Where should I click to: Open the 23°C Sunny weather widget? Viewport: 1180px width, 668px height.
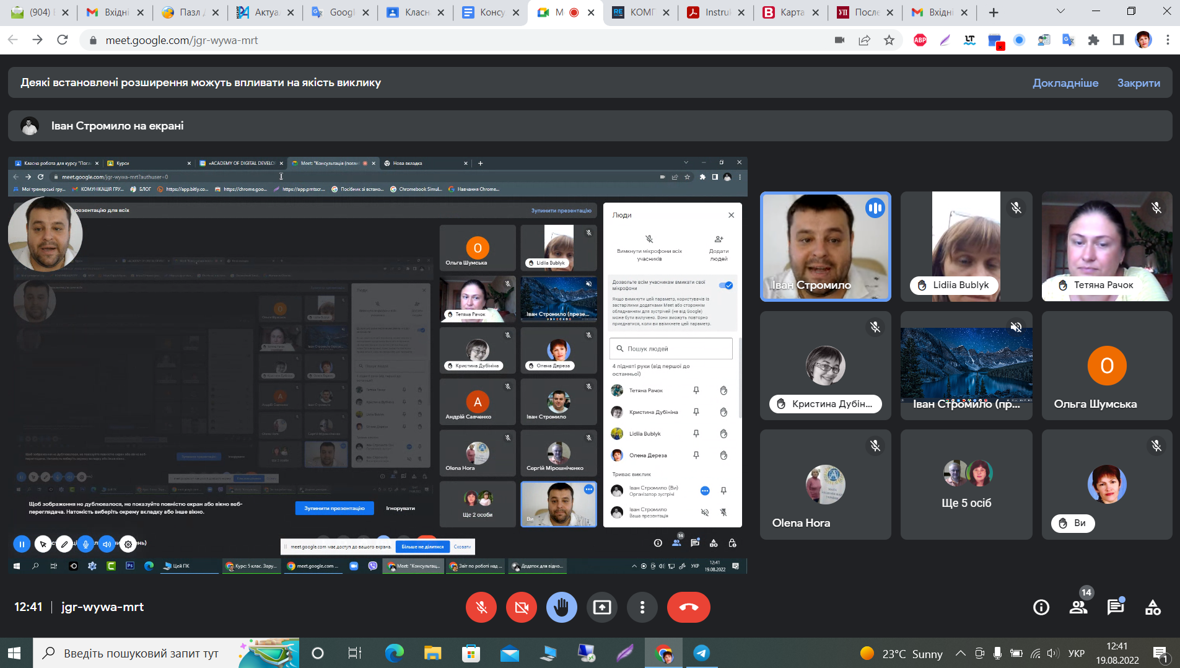point(901,654)
